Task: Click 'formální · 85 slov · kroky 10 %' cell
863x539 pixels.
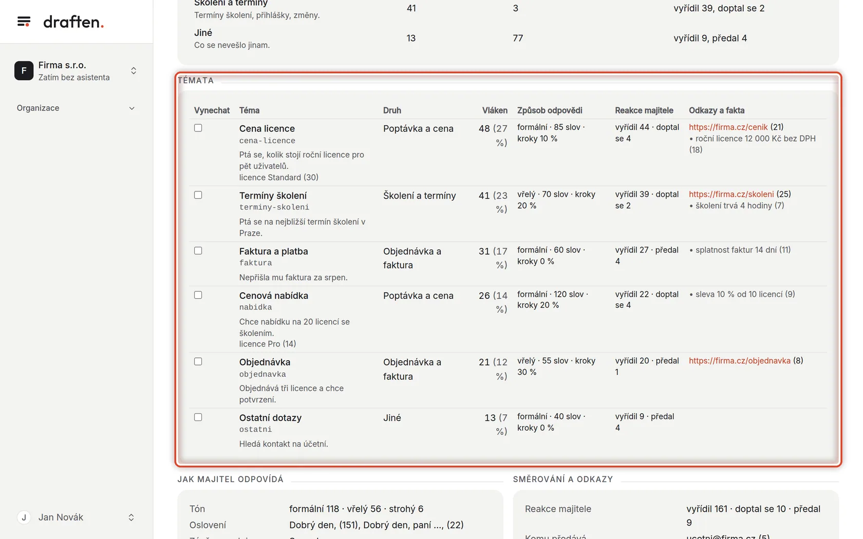Action: coord(552,133)
